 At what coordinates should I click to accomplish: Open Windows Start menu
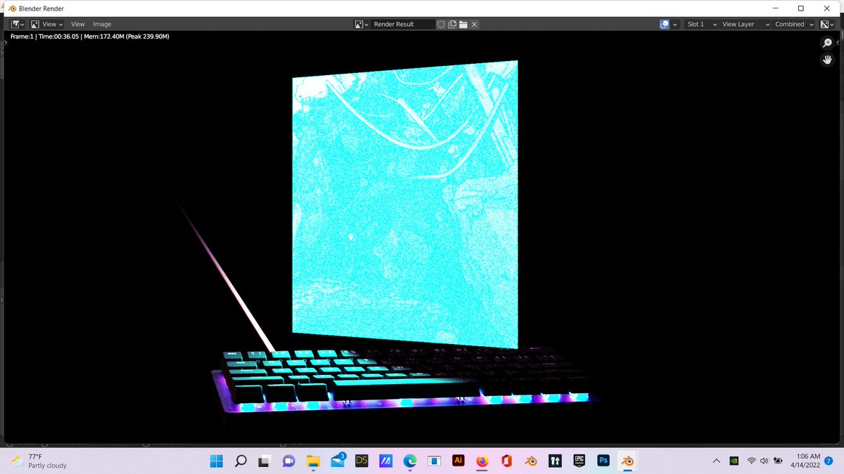(217, 461)
